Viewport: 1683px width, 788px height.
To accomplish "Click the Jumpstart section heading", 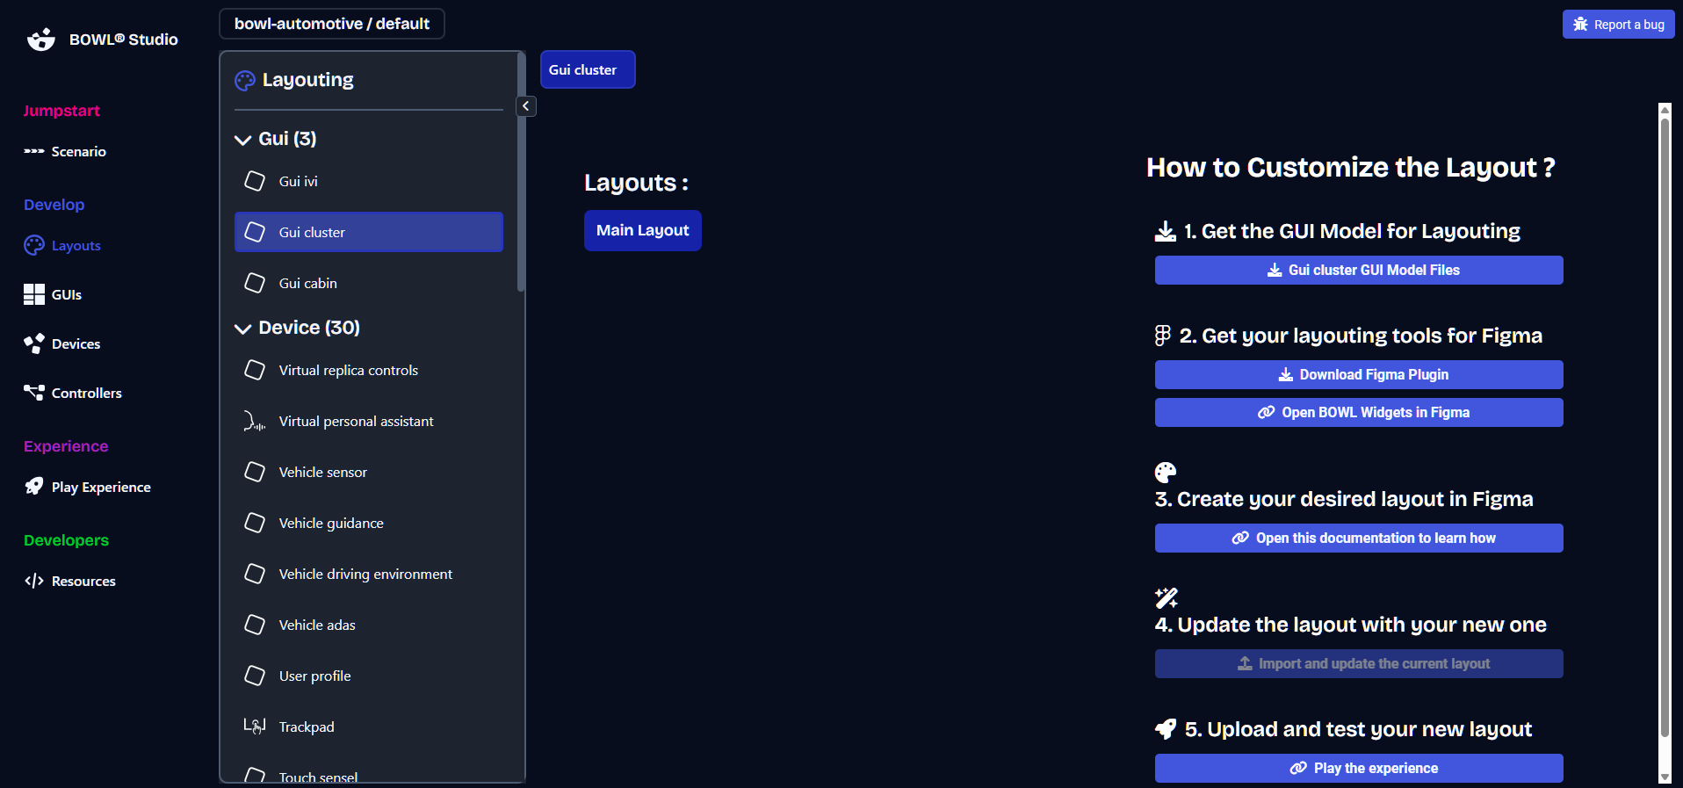I will pyautogui.click(x=61, y=111).
